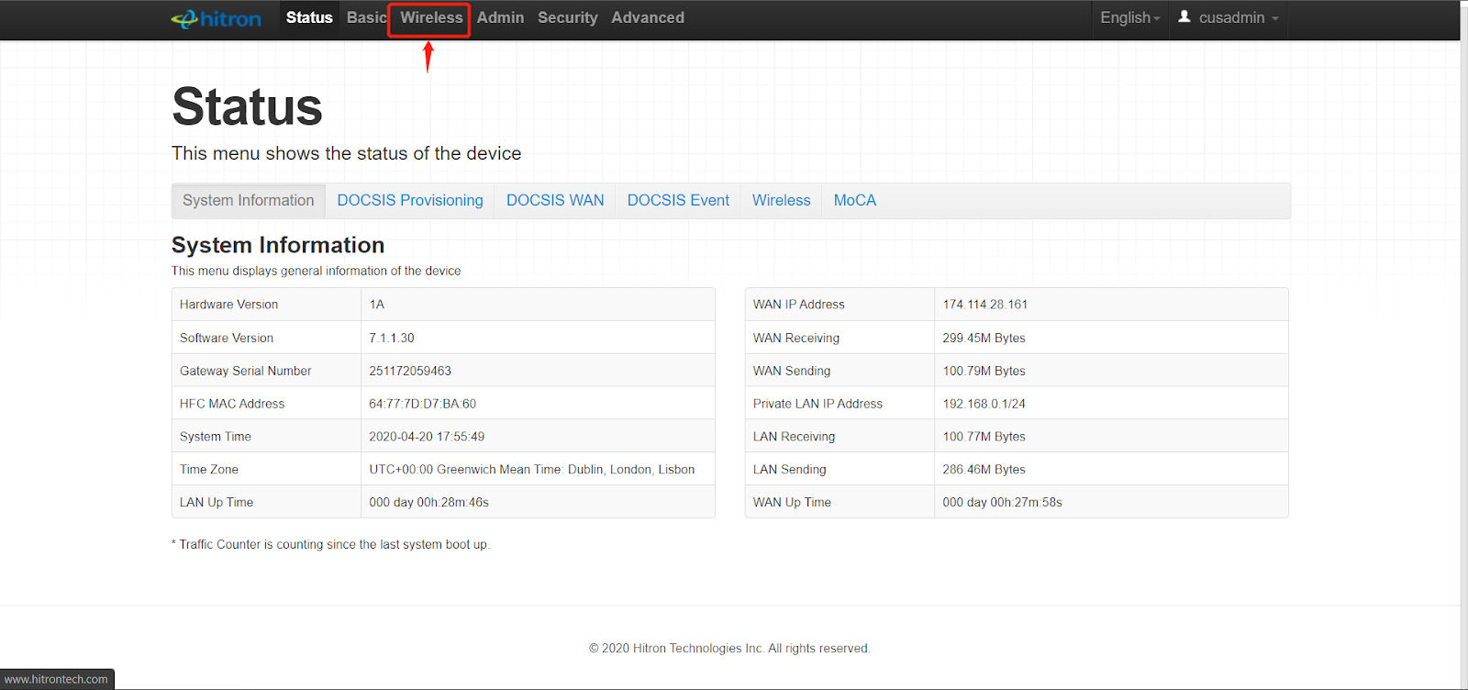Click WAN Receiving value 299.45M Bytes
The width and height of the screenshot is (1468, 690).
tap(984, 338)
